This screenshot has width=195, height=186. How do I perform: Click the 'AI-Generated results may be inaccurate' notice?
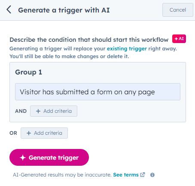pos(62,175)
